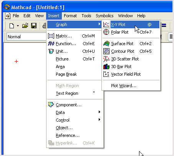This screenshot has height=156, width=174.
Task: Open the Tools menu
Action: coord(86,16)
